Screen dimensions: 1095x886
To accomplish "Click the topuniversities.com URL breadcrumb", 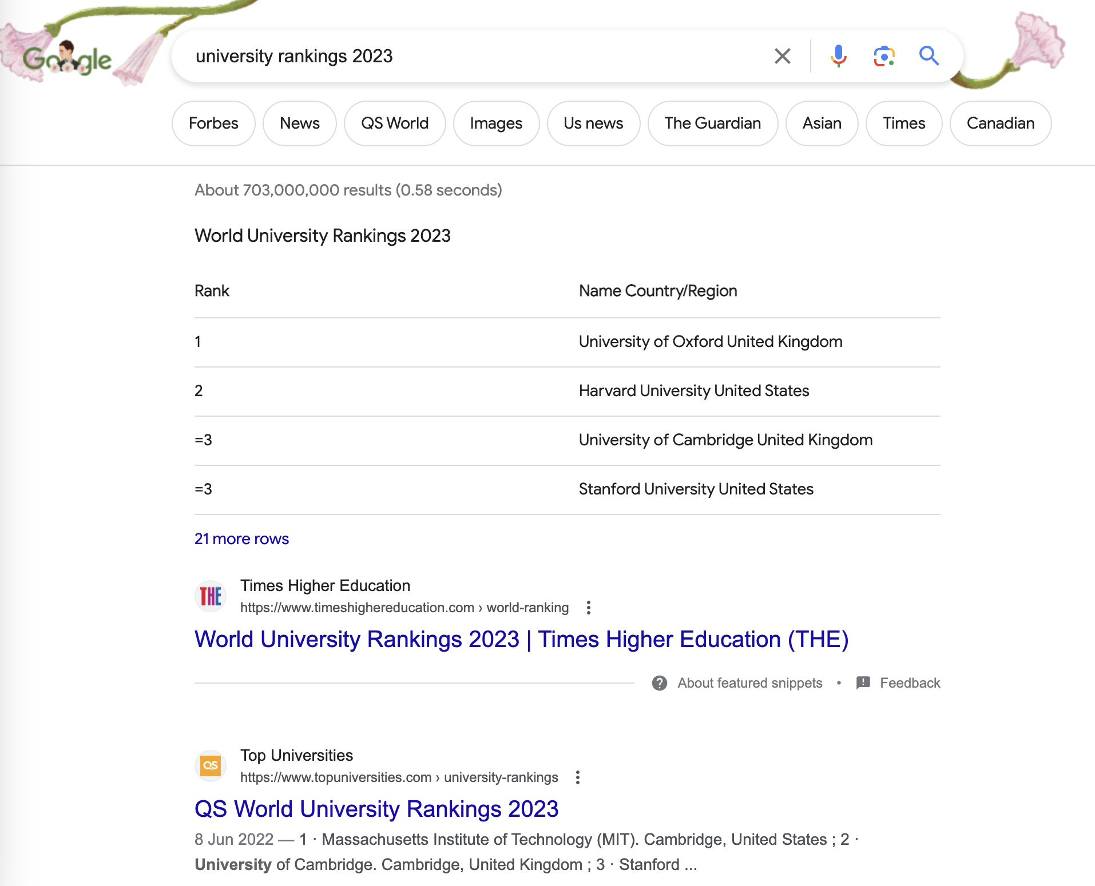I will (x=399, y=777).
